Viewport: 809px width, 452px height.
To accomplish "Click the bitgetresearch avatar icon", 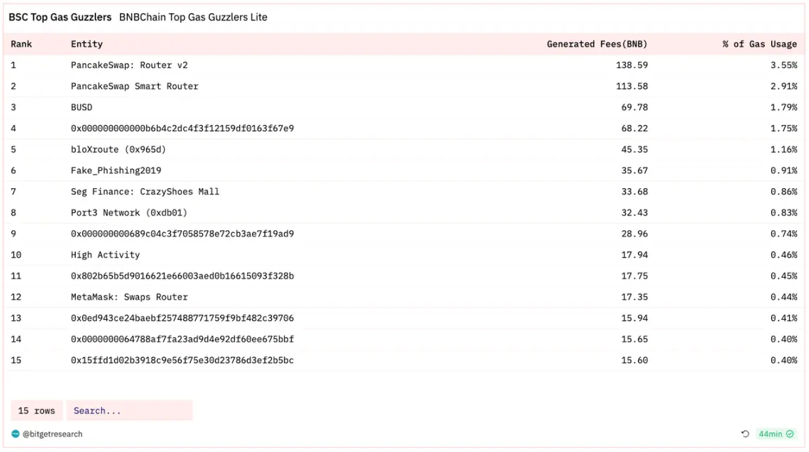I will pyautogui.click(x=15, y=434).
